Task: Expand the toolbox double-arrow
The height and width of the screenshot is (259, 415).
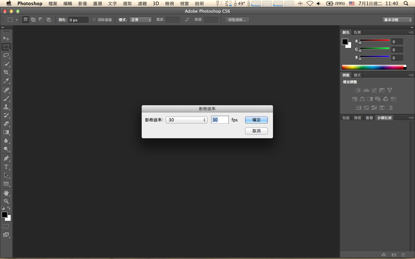Action: (3, 28)
